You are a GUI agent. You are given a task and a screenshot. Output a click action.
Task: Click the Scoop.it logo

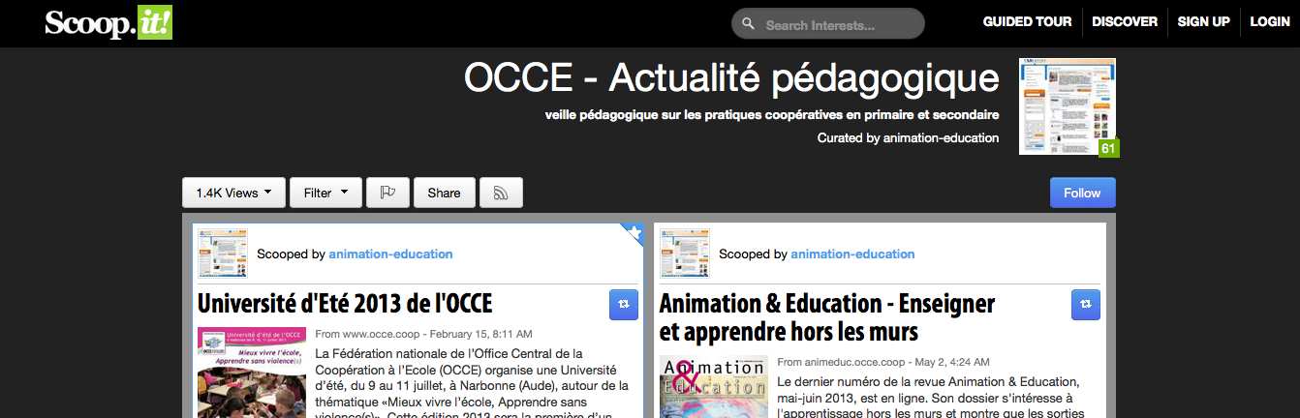pos(108,23)
